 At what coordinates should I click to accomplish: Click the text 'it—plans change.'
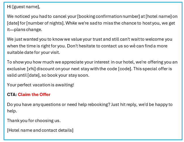coord(25,30)
